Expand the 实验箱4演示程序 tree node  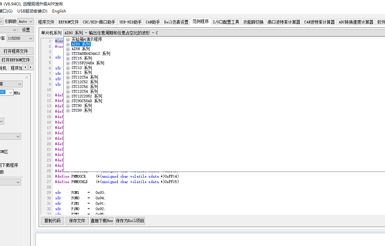coord(68,40)
